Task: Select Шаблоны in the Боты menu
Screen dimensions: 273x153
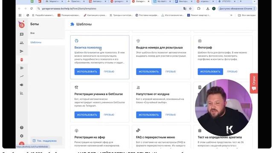Action: pos(36,42)
